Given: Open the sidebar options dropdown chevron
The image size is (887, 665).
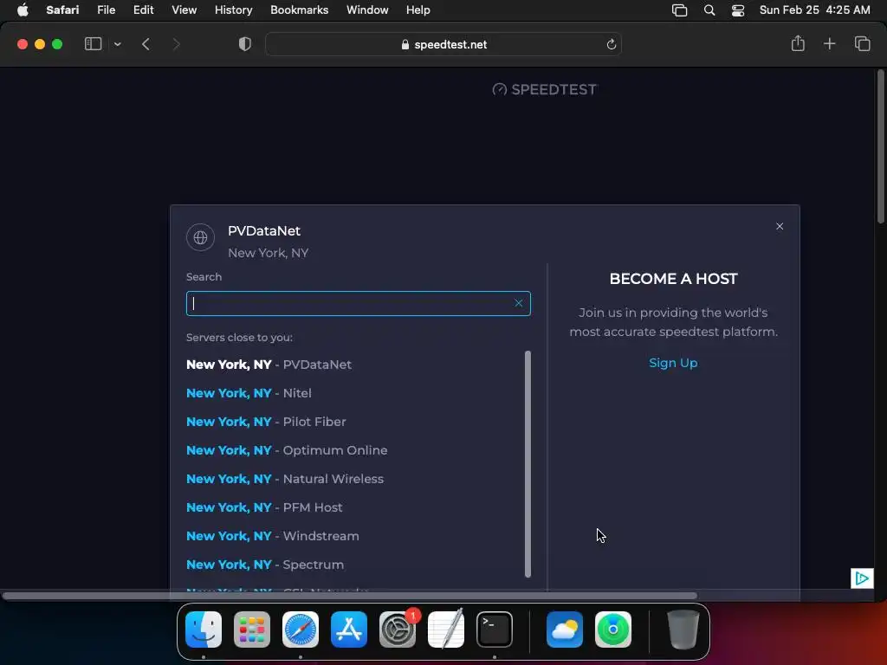Looking at the screenshot, I should (x=117, y=44).
